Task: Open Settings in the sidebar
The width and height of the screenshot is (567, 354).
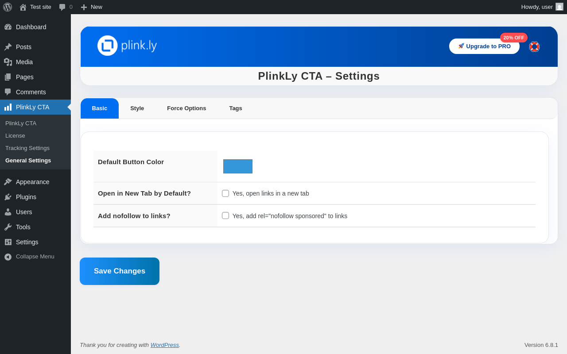Action: pos(27,242)
